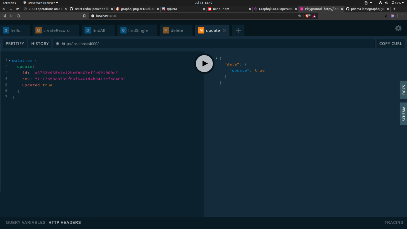Viewport: 407px width, 229px height.
Task: Open the TRACING panel
Action: (x=394, y=223)
